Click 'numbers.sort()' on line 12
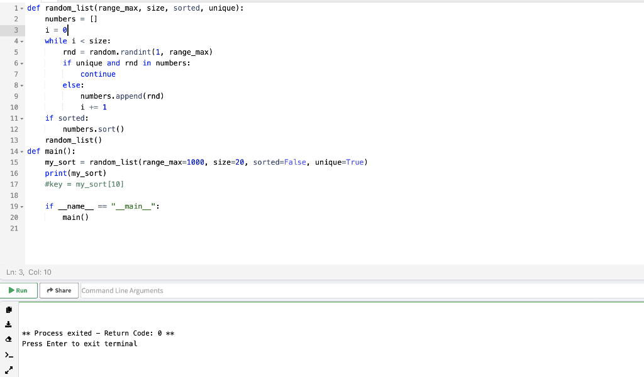The width and height of the screenshot is (644, 377). point(93,129)
